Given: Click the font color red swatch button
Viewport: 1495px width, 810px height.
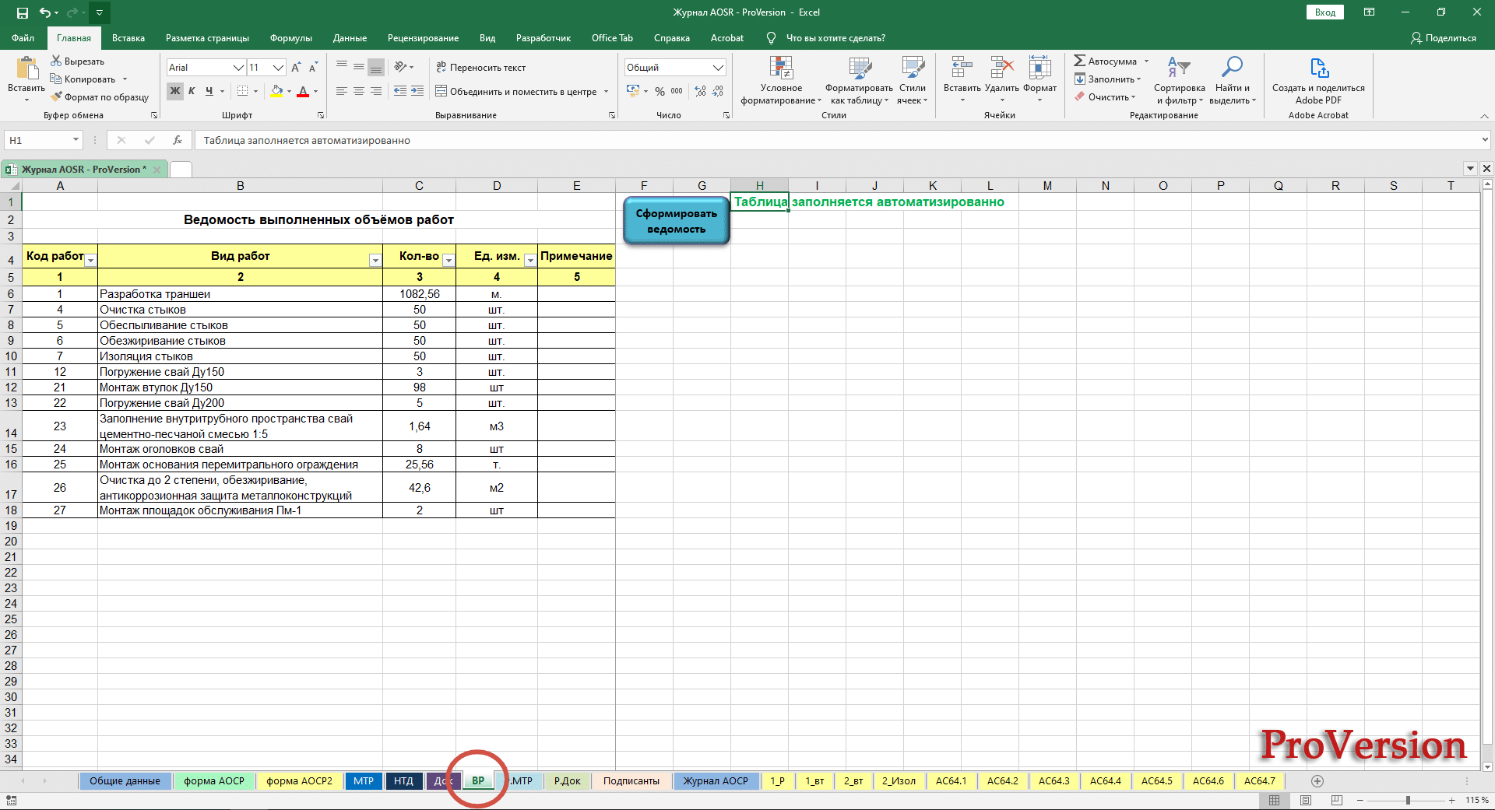Looking at the screenshot, I should point(303,92).
